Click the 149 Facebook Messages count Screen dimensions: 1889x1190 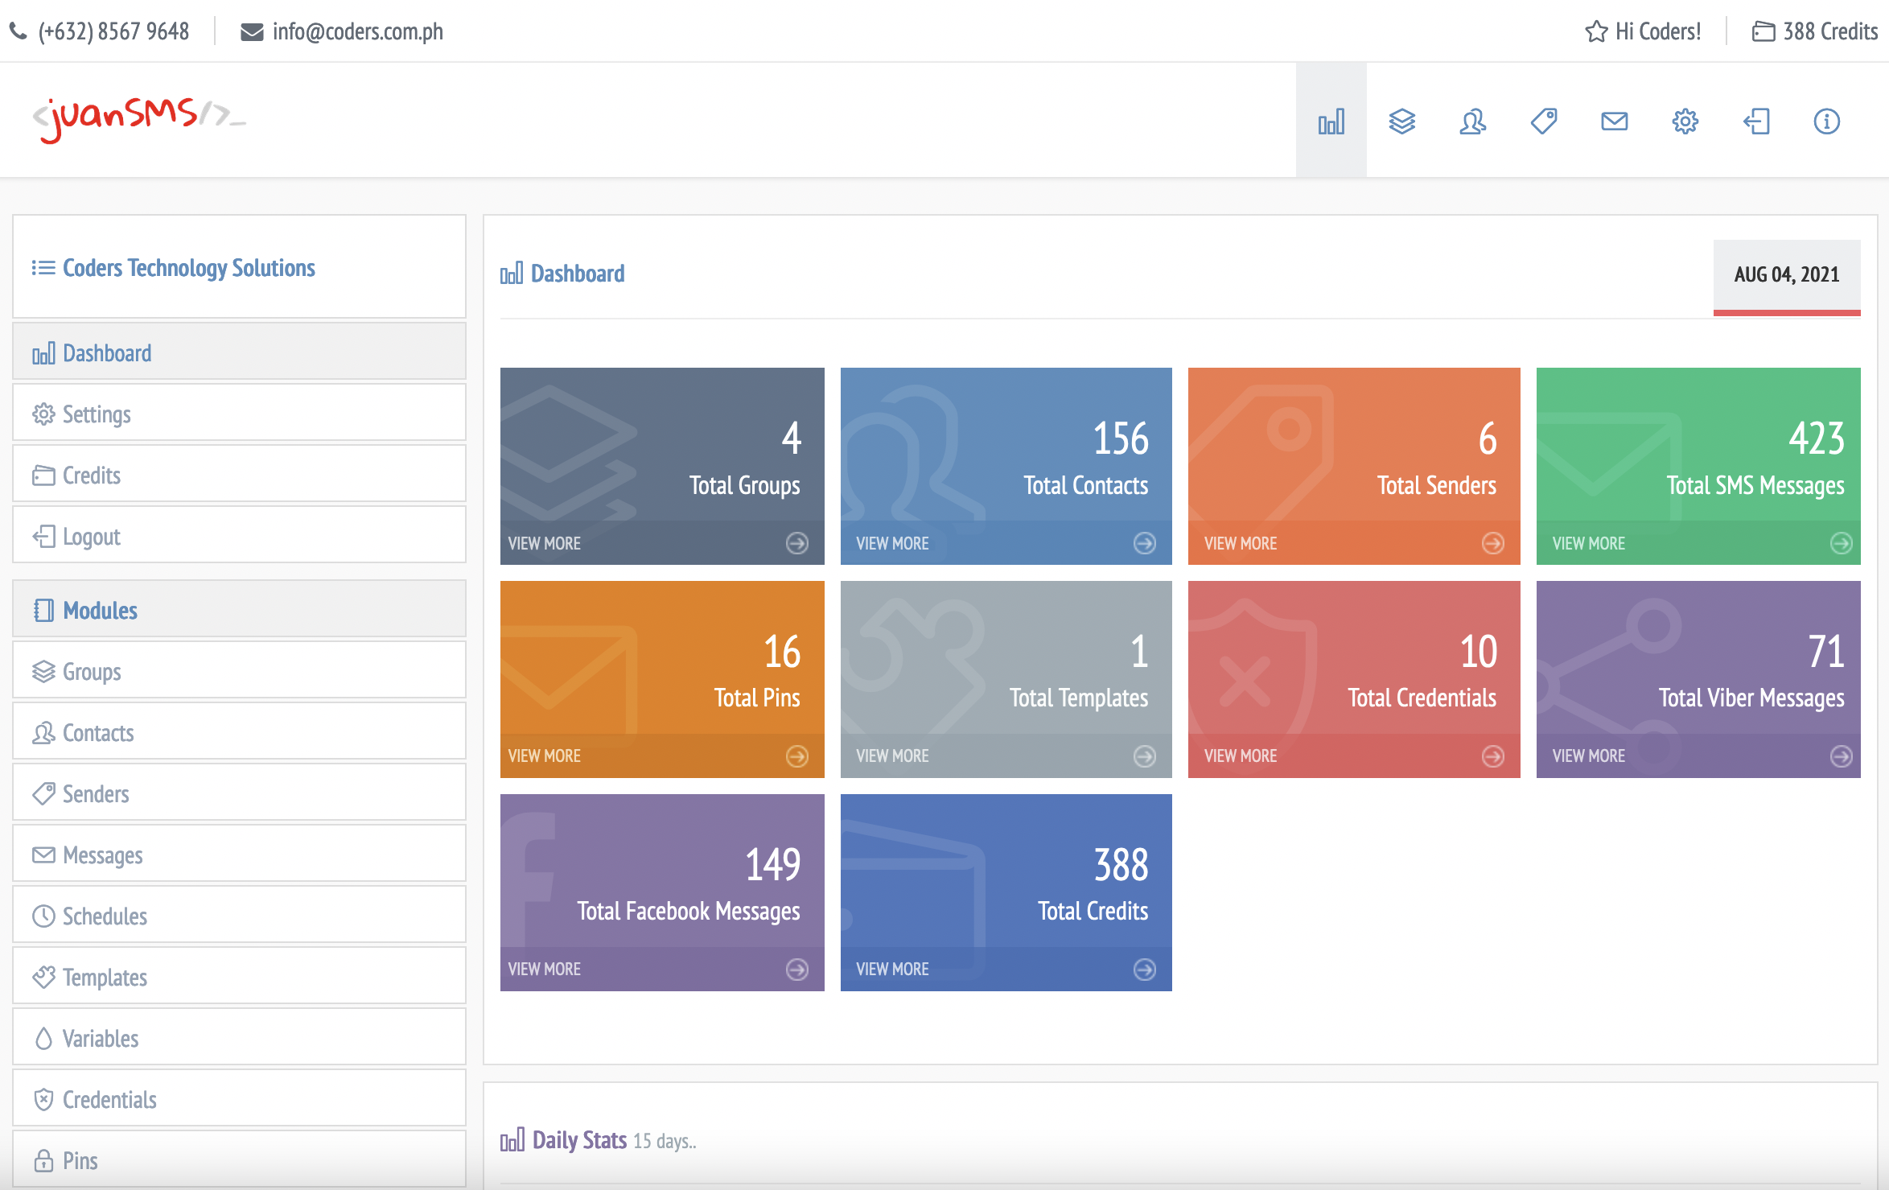[x=772, y=865]
